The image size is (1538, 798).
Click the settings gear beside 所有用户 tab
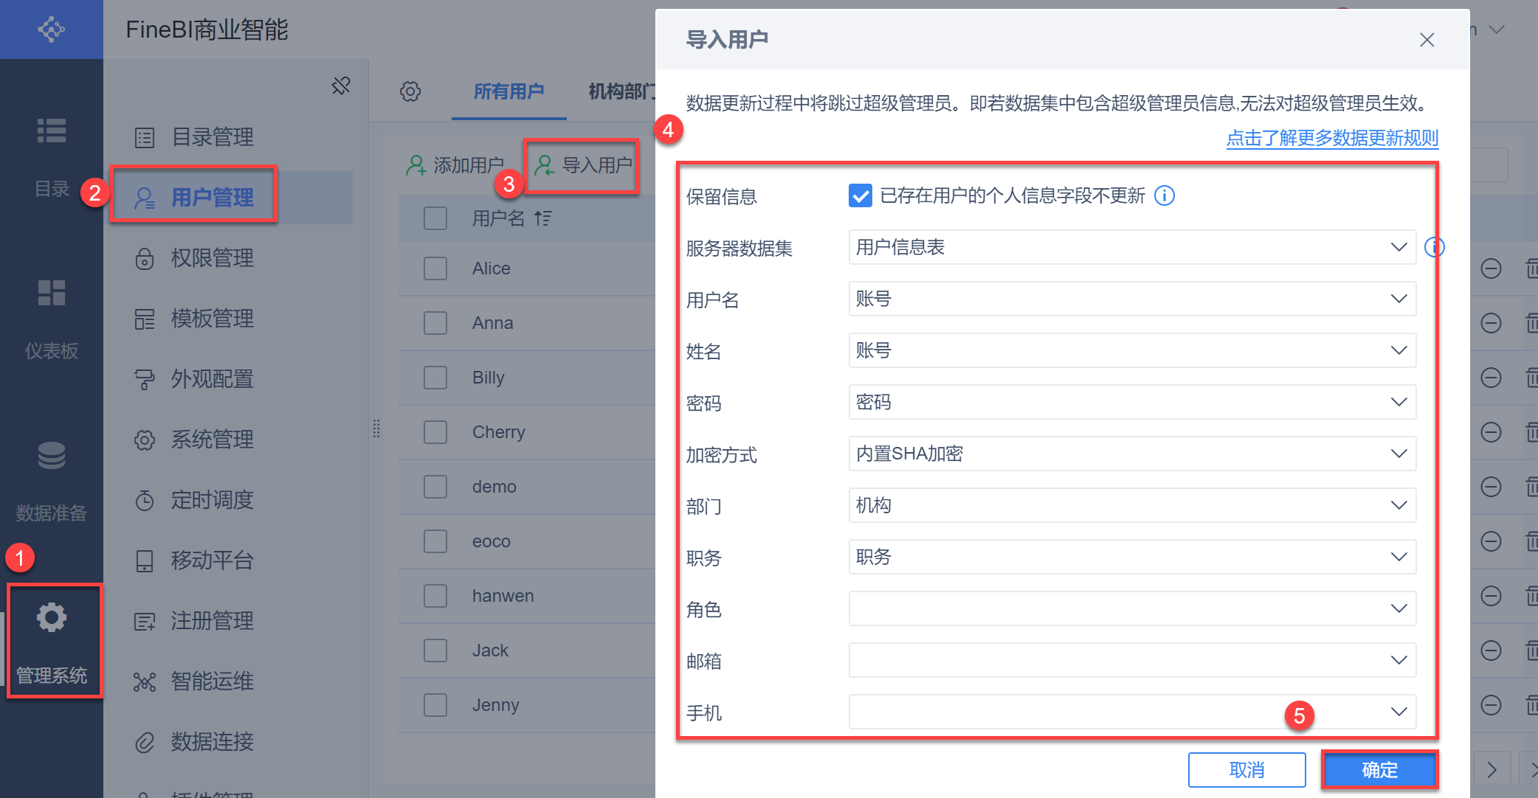tap(410, 91)
